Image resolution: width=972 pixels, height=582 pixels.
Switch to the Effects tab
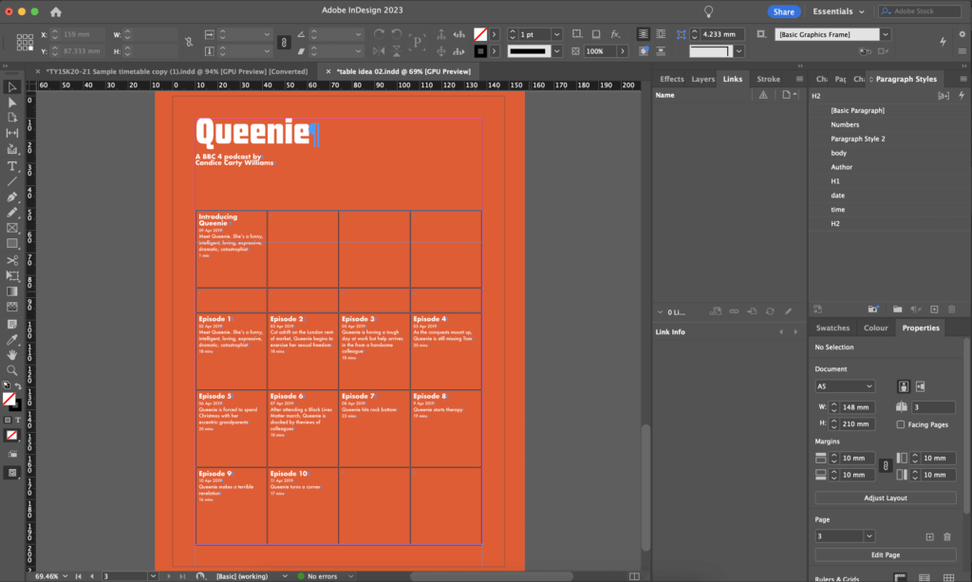coord(671,79)
